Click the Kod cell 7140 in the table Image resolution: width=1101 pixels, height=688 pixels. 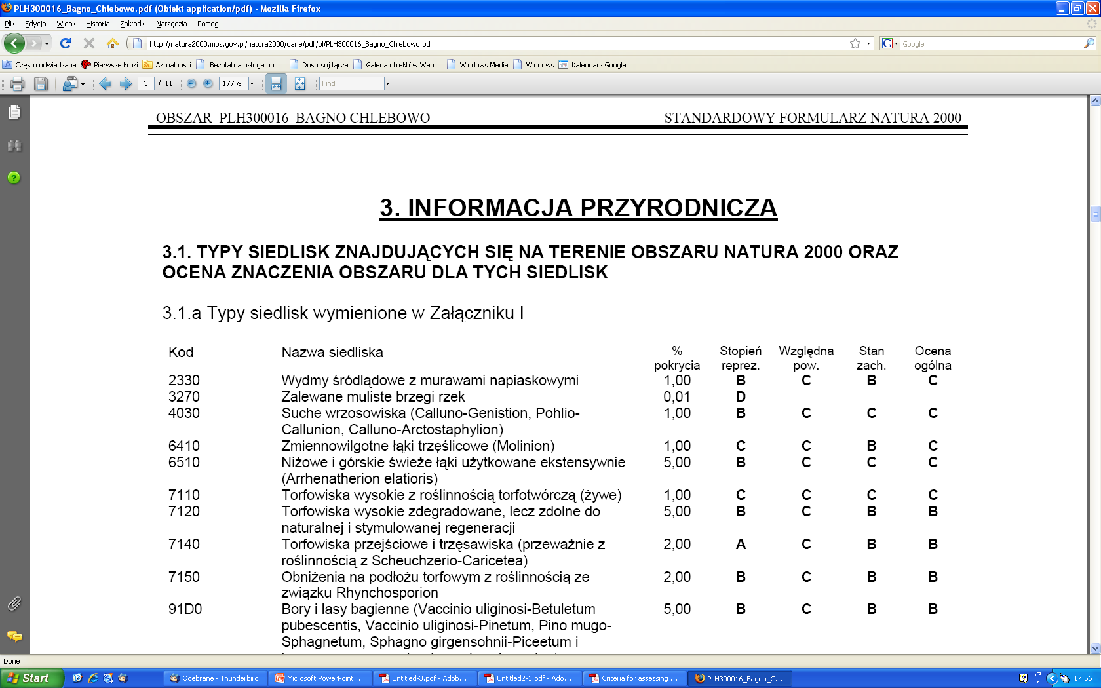click(x=183, y=544)
